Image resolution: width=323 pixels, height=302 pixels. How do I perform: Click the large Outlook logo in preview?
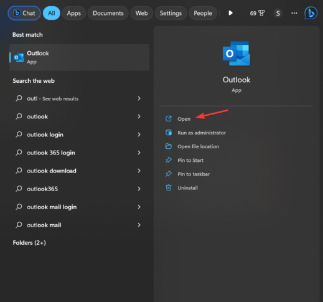(236, 54)
